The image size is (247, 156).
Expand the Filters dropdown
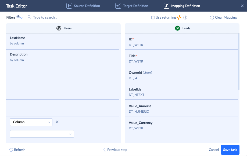point(14,17)
